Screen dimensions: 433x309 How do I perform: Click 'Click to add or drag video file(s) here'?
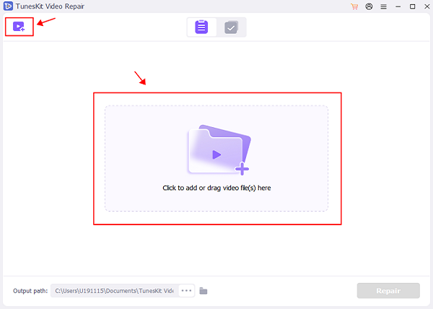tap(216, 188)
